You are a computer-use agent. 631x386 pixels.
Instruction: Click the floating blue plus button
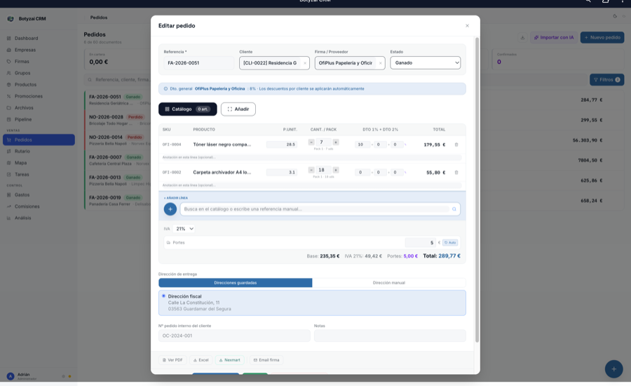pyautogui.click(x=613, y=369)
